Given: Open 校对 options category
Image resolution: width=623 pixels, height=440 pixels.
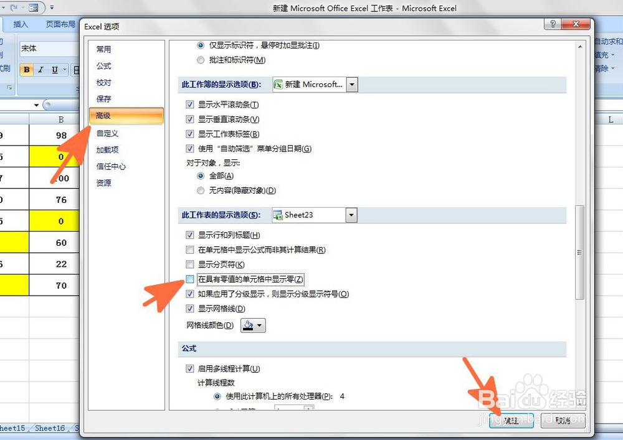Looking at the screenshot, I should pyautogui.click(x=103, y=83).
